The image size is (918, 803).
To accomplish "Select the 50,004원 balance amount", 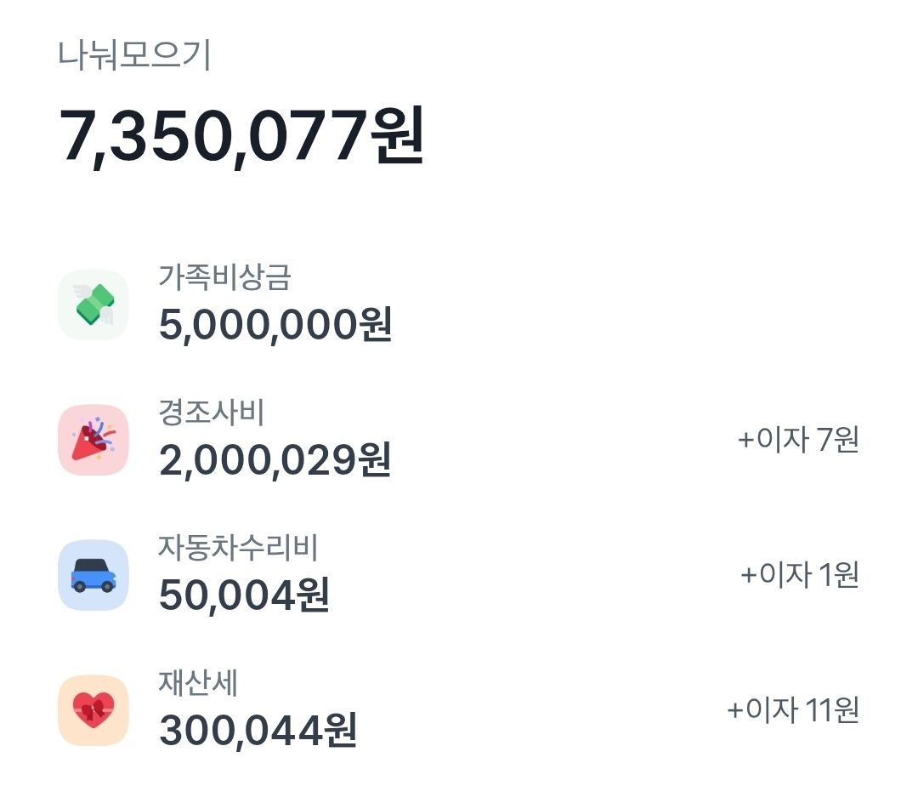I will point(244,595).
